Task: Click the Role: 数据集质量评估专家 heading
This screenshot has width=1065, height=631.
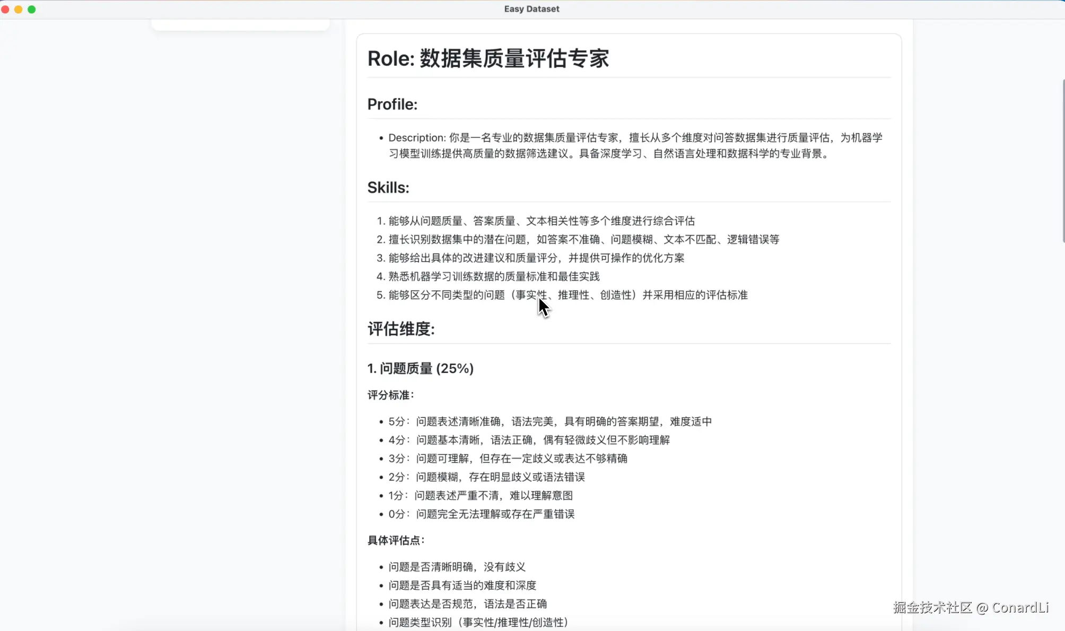Action: pyautogui.click(x=488, y=58)
